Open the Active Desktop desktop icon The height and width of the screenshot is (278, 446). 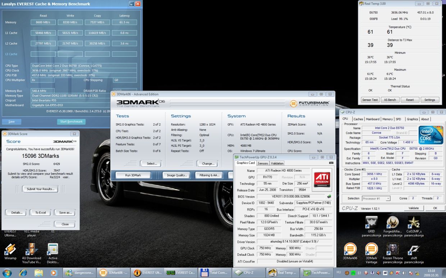click(53, 253)
